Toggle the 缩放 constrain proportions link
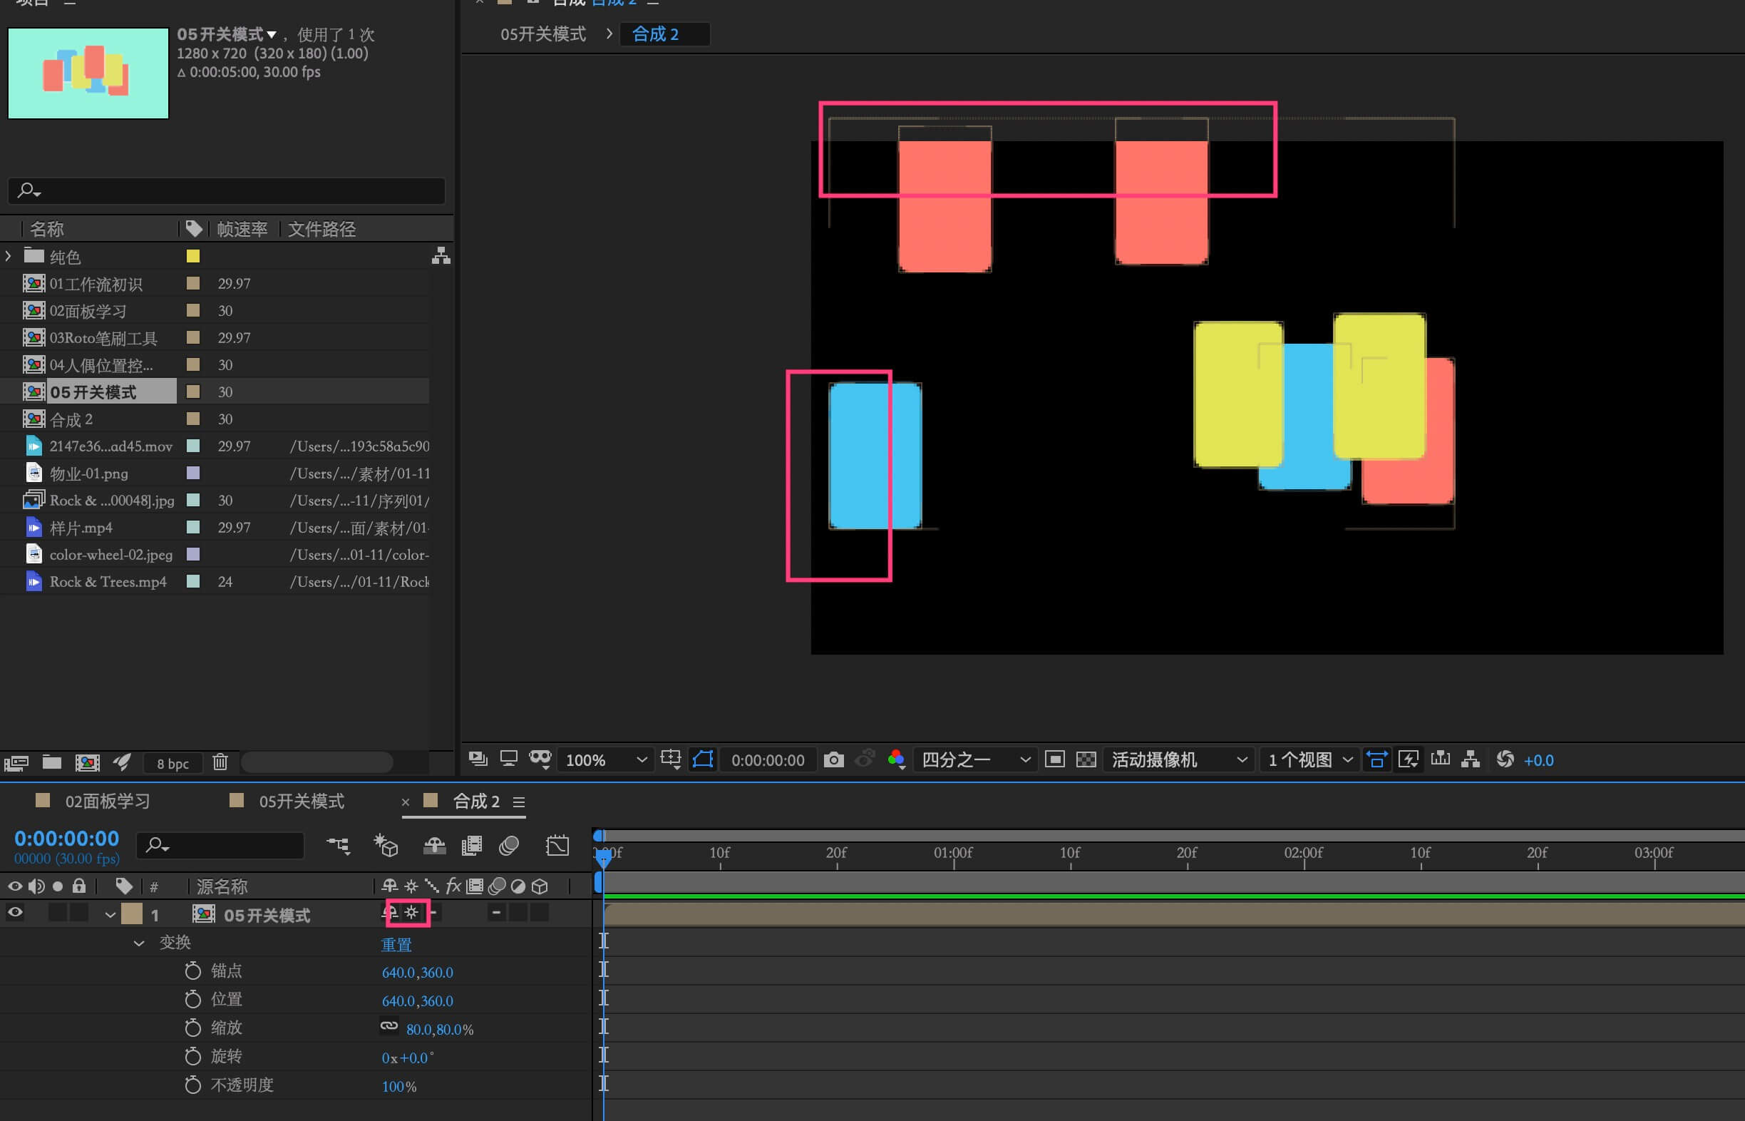This screenshot has width=1745, height=1121. 389,1026
